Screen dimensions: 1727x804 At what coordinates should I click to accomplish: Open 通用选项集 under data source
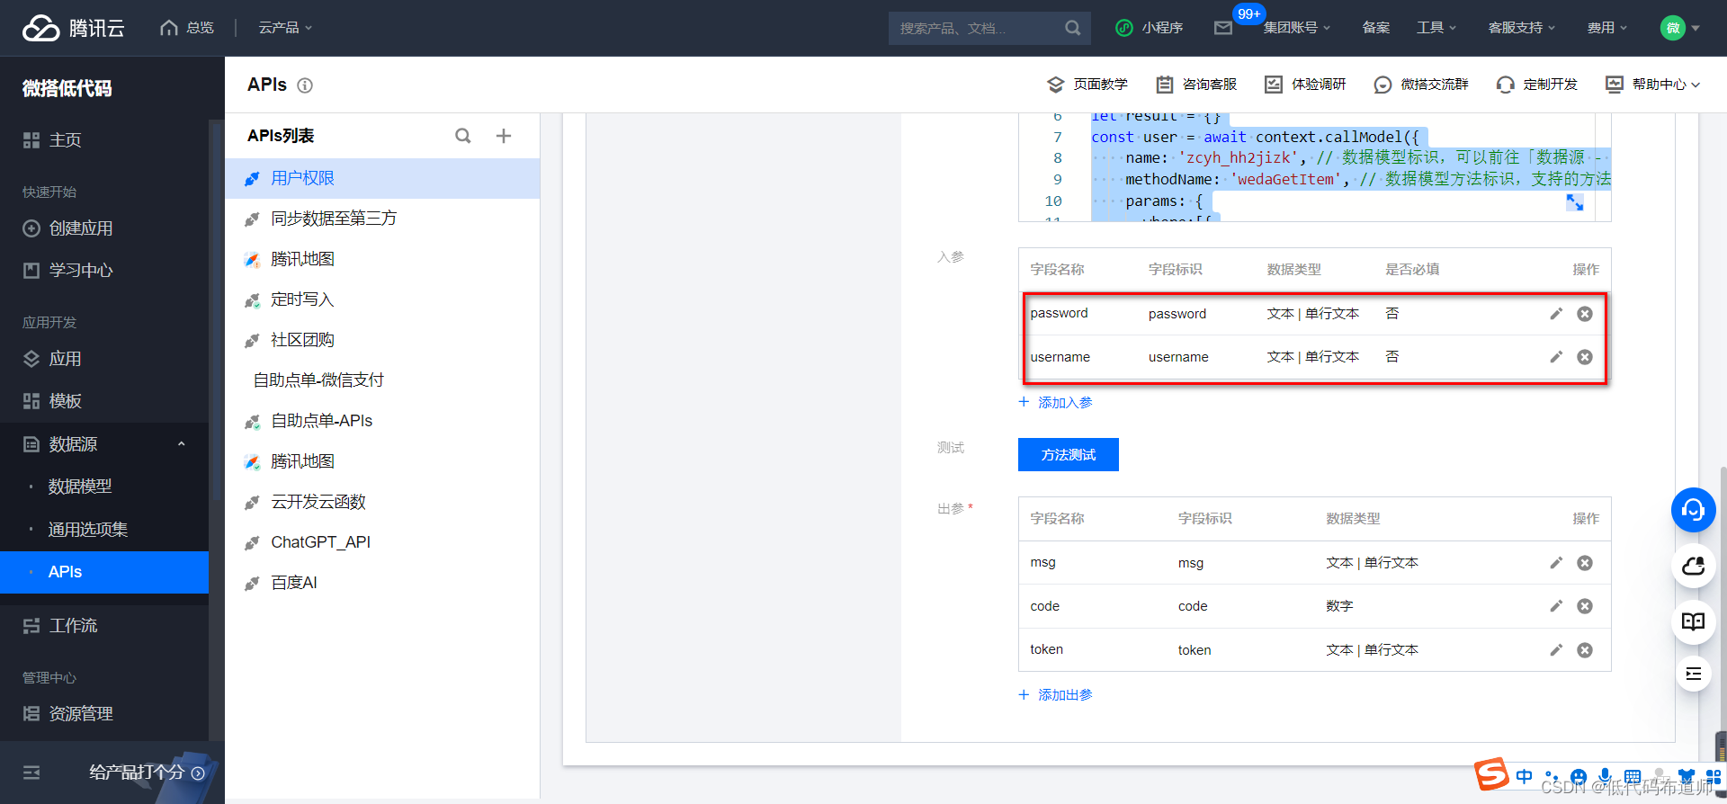[x=87, y=530]
